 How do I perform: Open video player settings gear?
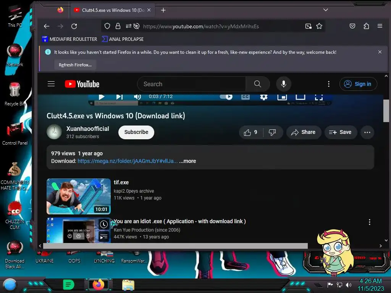pos(264,97)
